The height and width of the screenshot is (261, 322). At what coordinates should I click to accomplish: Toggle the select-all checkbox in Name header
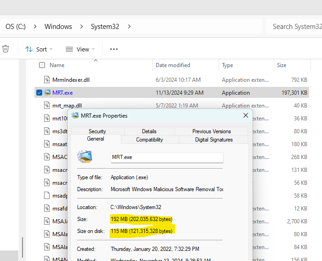pyautogui.click(x=42, y=65)
